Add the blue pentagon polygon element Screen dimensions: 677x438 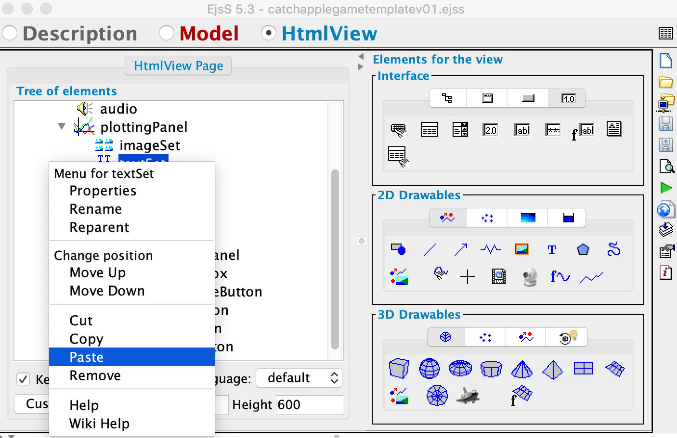pos(583,249)
